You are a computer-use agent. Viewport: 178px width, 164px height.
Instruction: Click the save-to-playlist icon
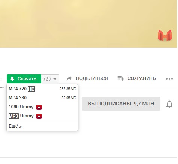click(121, 78)
